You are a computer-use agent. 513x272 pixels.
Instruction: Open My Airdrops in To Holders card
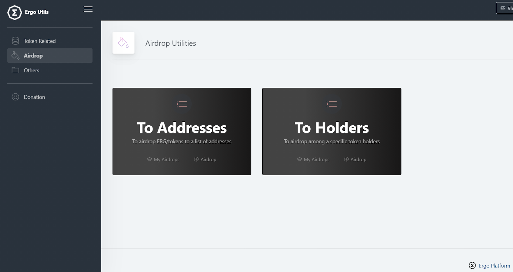[x=313, y=159]
